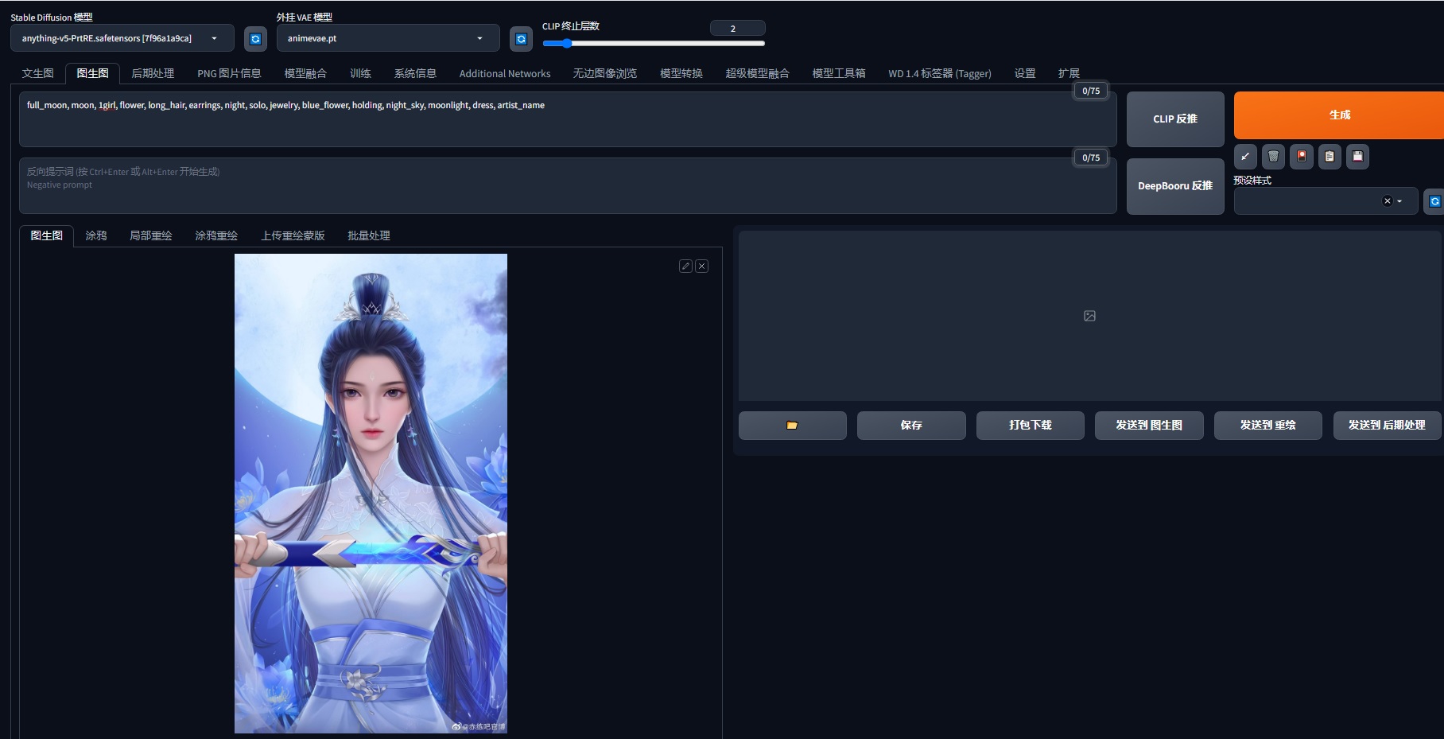Clear the preset style selection
The image size is (1444, 739).
(1387, 200)
